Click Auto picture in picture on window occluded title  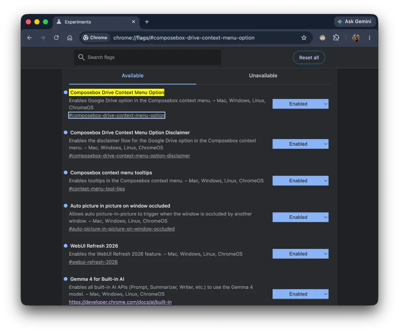[x=120, y=206]
